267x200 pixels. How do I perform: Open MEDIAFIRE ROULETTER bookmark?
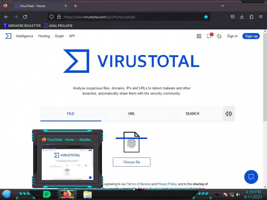pos(22,26)
